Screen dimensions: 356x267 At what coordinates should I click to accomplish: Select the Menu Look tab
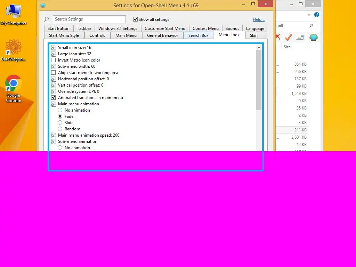pyautogui.click(x=229, y=35)
